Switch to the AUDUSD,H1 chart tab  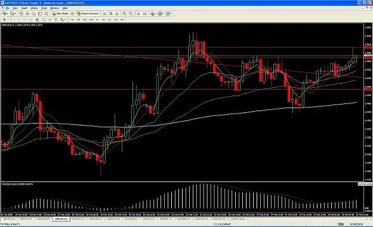coord(131,219)
